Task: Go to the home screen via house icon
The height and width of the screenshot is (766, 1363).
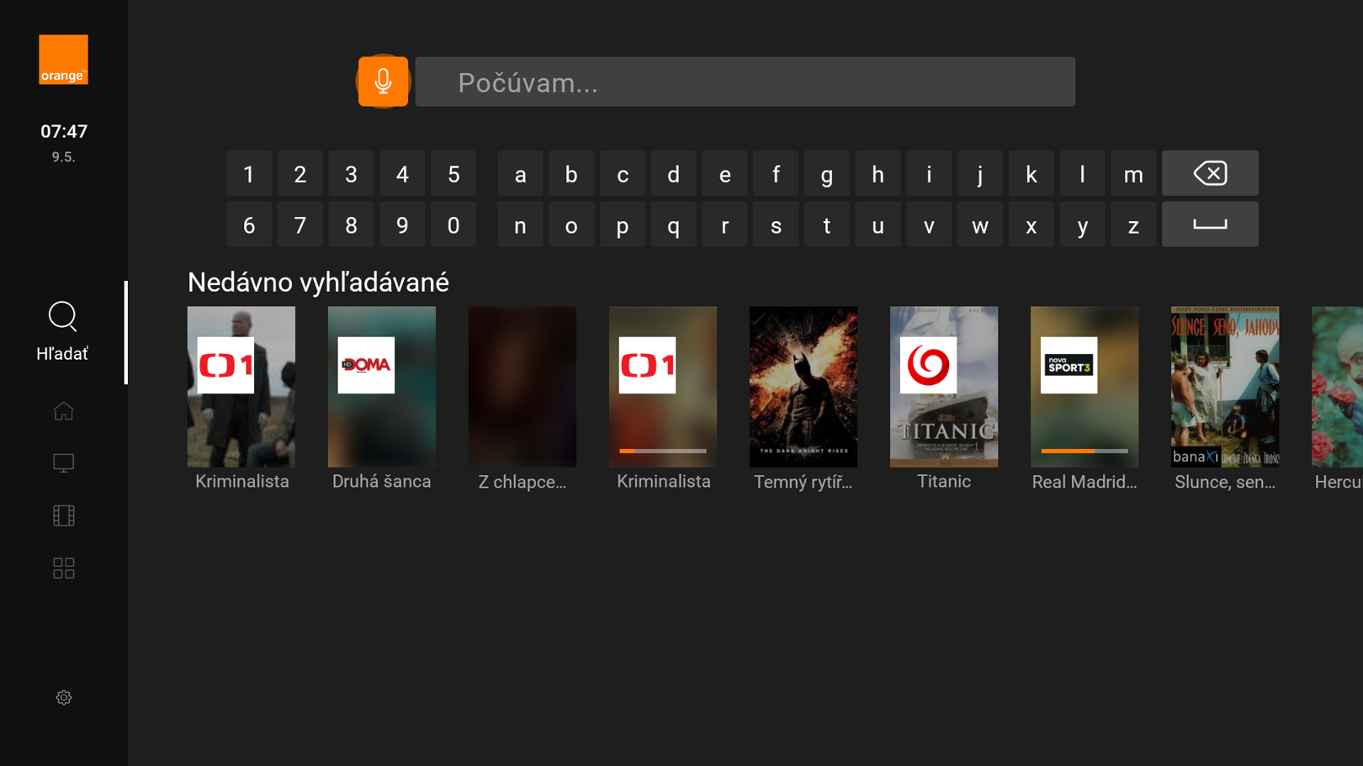Action: (x=62, y=411)
